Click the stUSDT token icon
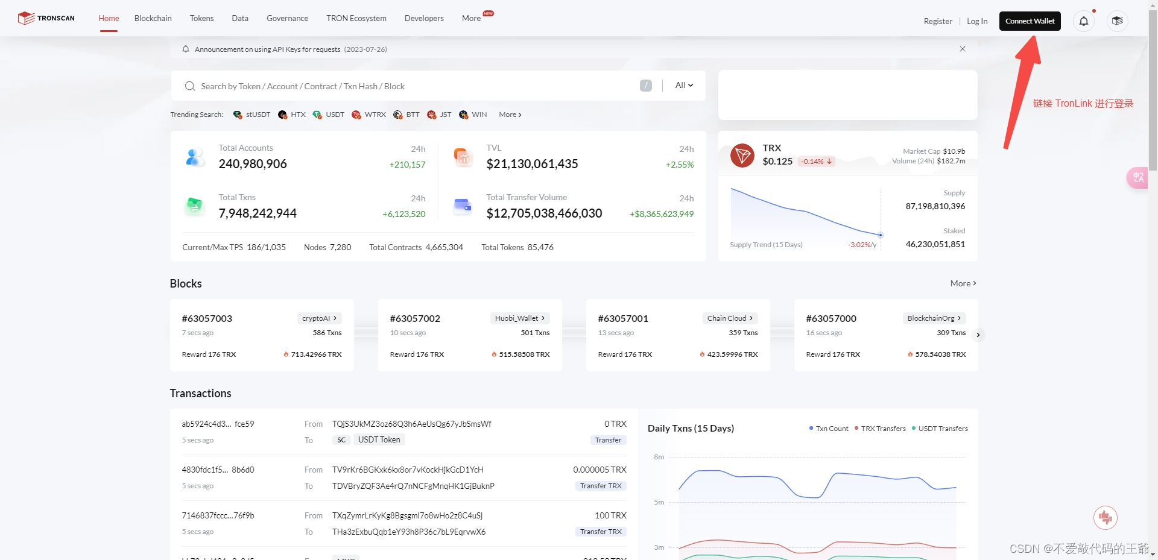The width and height of the screenshot is (1158, 560). pos(238,115)
